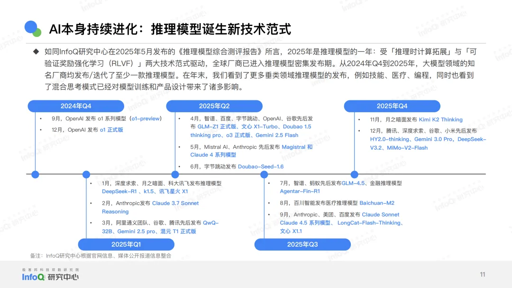Click the intro paragraph's first line
Viewport: 512px width, 288px height.
click(261, 52)
